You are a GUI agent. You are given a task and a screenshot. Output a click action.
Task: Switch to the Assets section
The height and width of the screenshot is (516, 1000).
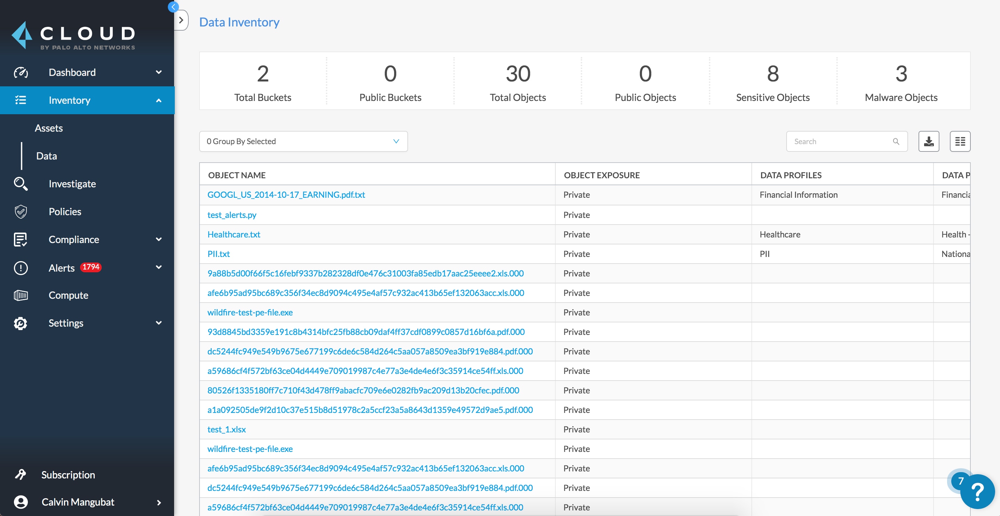click(49, 128)
